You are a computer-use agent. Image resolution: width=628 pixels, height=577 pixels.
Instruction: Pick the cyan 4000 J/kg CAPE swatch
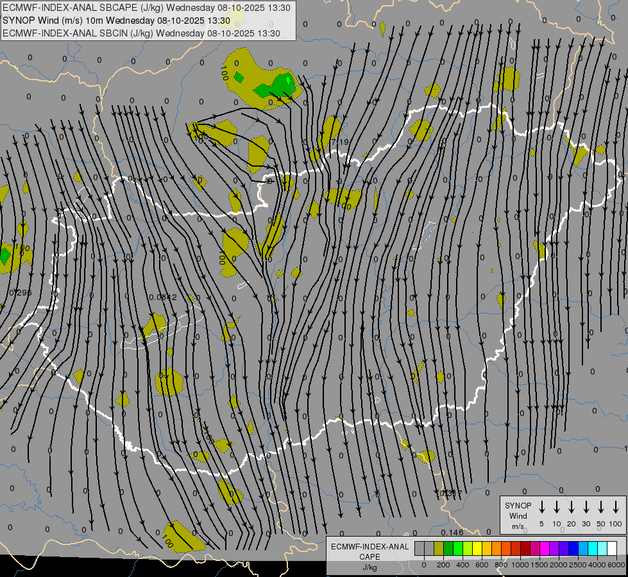(593, 548)
